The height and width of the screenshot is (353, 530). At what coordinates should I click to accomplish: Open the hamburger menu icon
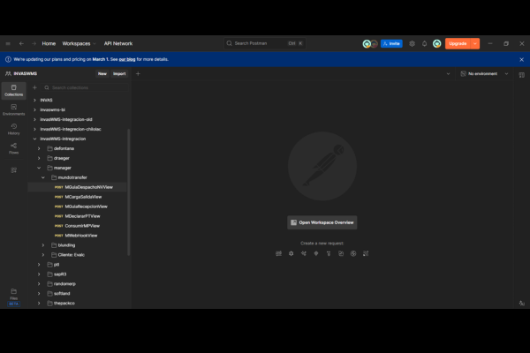8,43
